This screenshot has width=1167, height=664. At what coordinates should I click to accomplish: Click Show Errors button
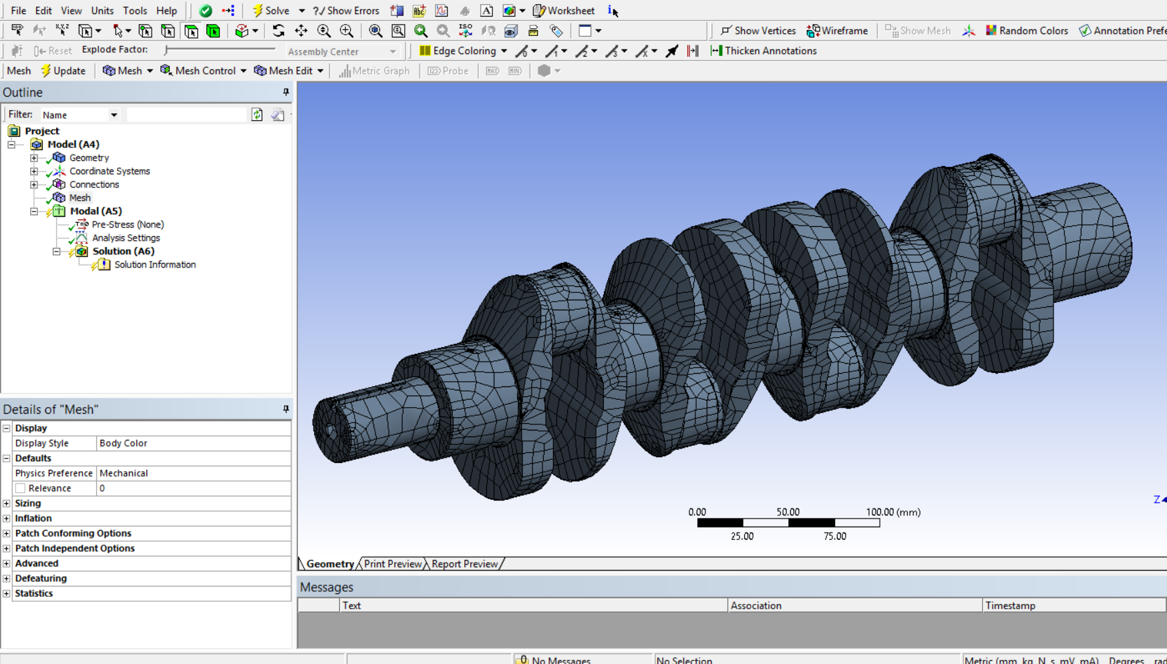tap(346, 11)
